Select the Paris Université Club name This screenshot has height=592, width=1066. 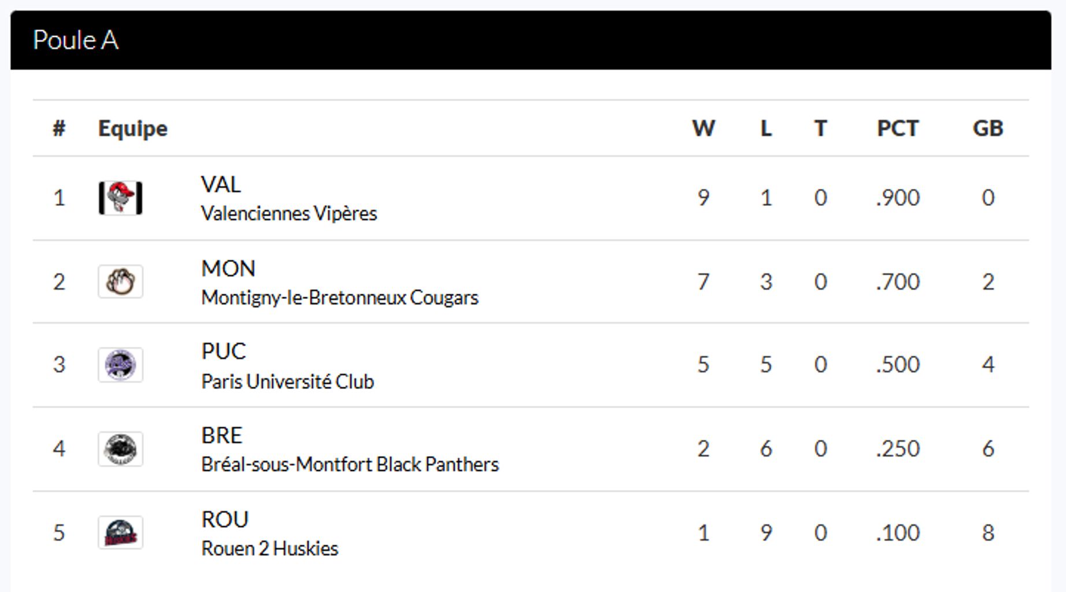pyautogui.click(x=287, y=382)
